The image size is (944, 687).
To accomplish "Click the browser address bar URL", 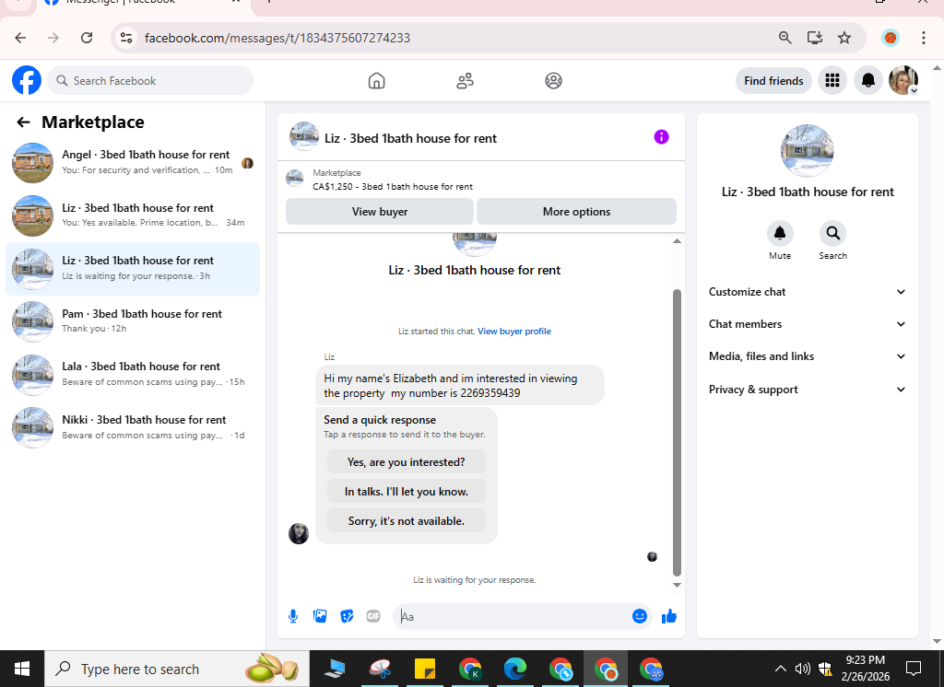I will 277,38.
